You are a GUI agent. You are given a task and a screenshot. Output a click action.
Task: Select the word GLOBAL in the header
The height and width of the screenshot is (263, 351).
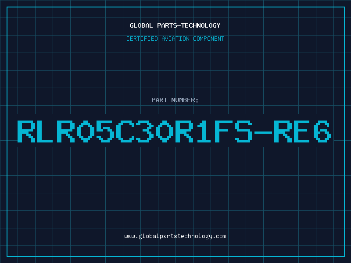tap(141, 25)
